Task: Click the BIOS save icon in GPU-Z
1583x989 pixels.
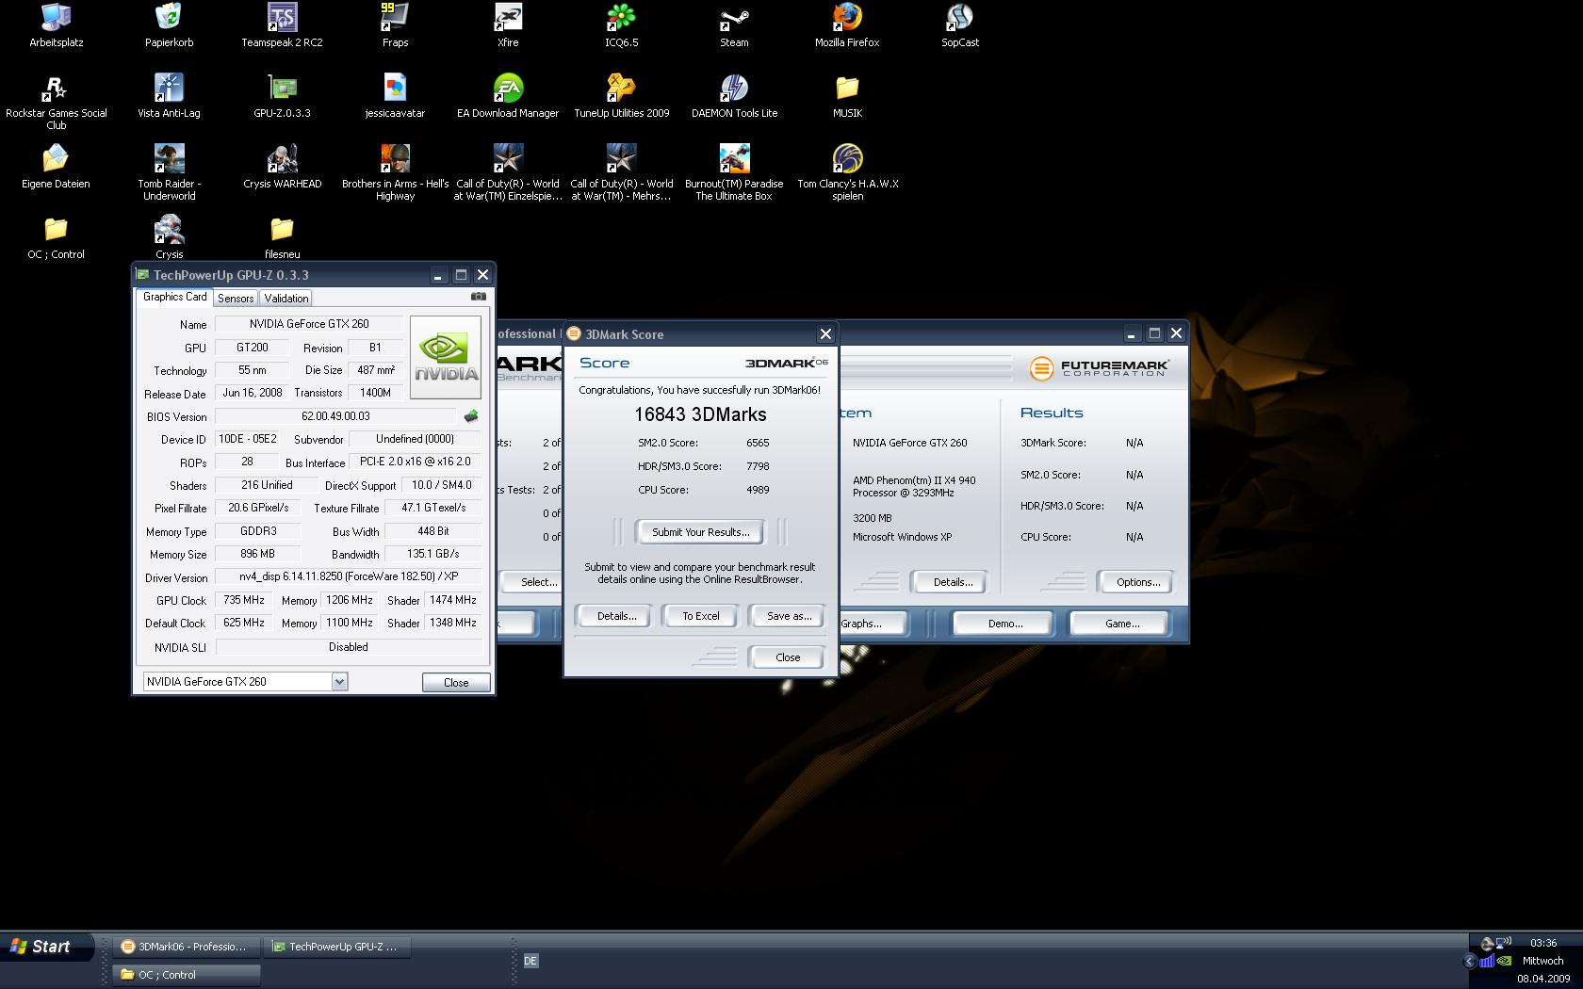Action: tap(471, 416)
